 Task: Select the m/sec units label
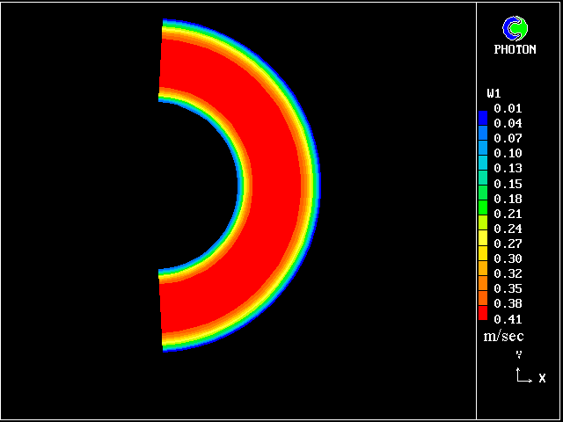[502, 336]
